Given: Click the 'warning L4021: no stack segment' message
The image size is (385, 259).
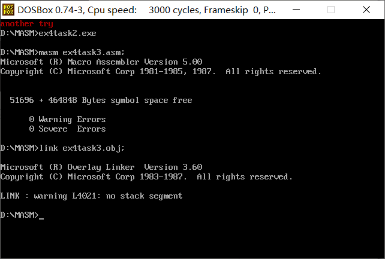Looking at the screenshot, I should (108, 196).
